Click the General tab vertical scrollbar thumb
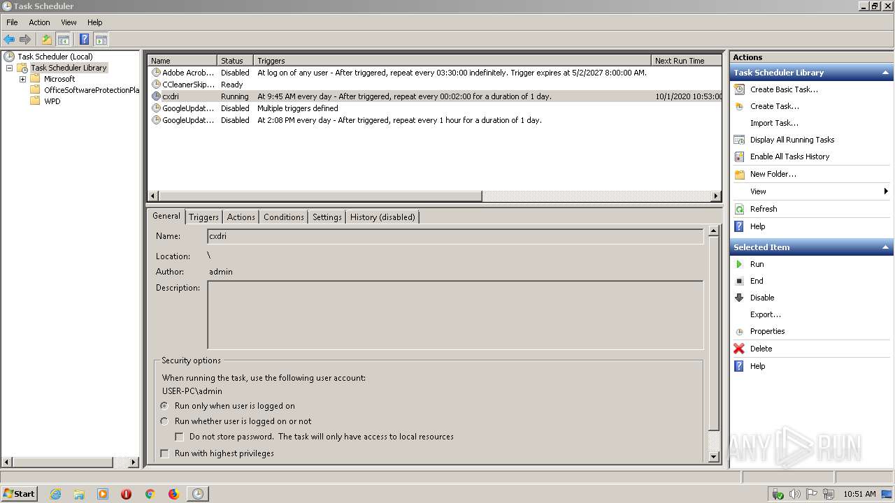The image size is (895, 503). pos(714,333)
